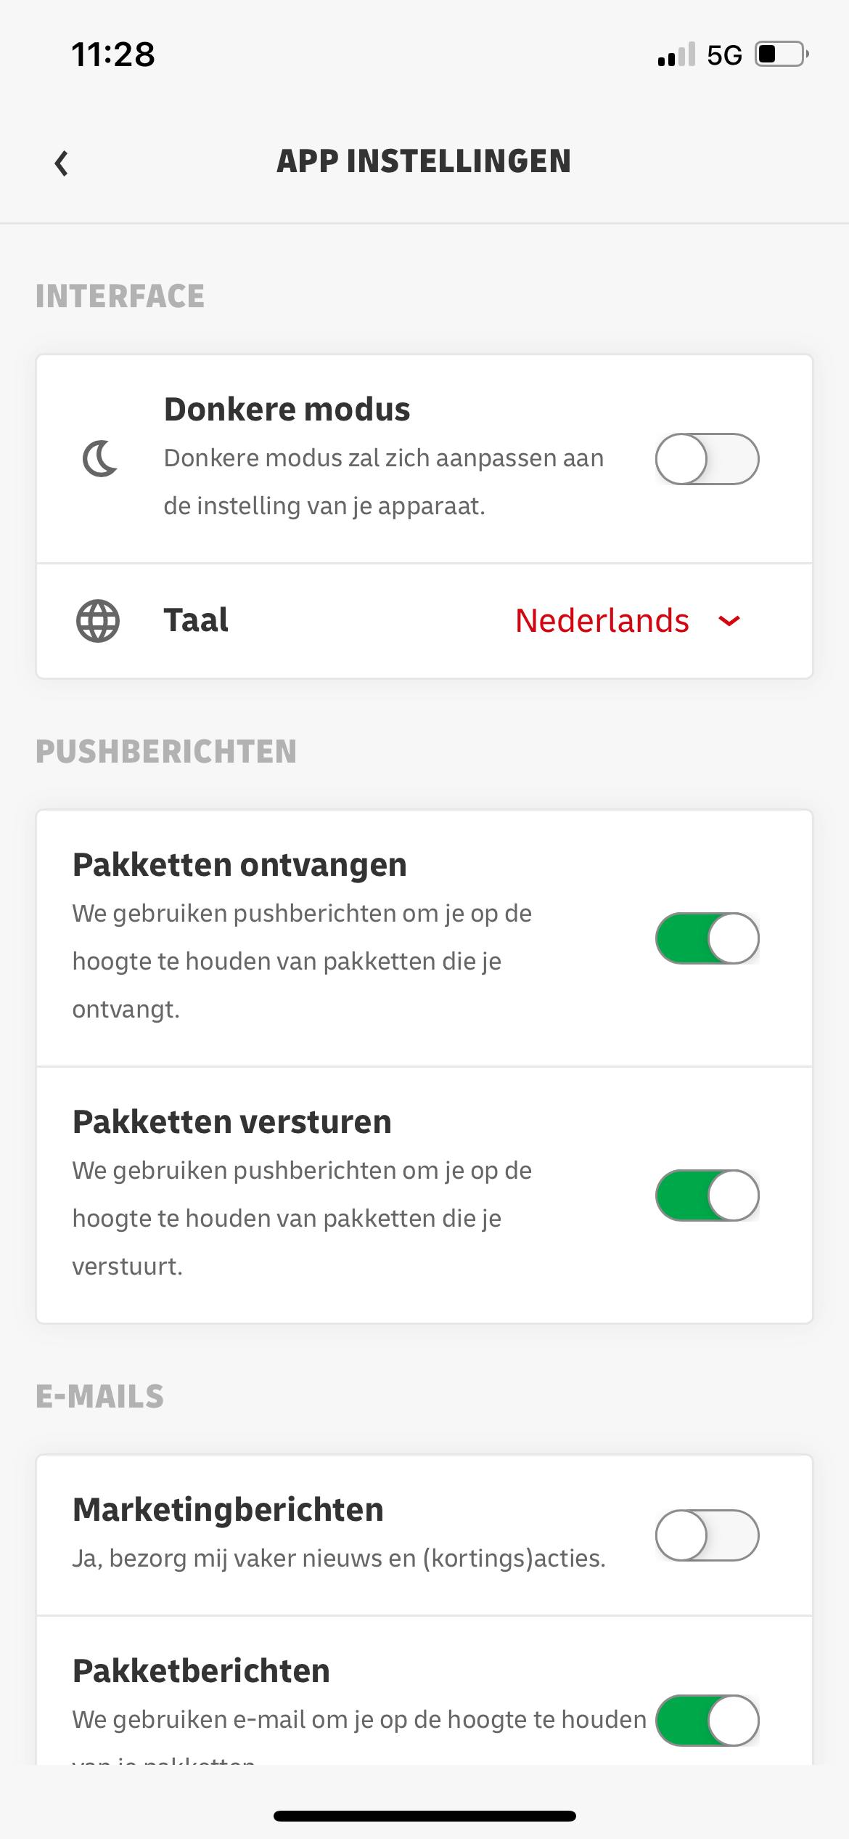
Task: Tap the home indicator bar
Action: click(x=424, y=1816)
